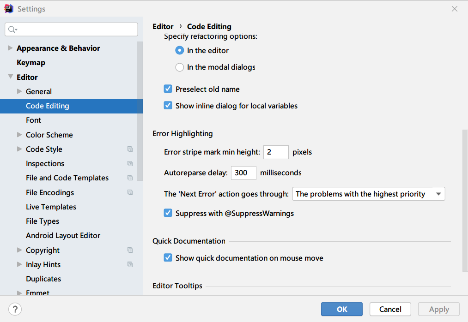The height and width of the screenshot is (322, 468).
Task: Click the help question mark icon
Action: (x=15, y=309)
